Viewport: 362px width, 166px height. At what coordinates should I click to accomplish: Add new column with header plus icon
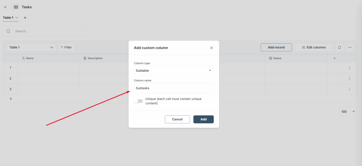(x=334, y=58)
